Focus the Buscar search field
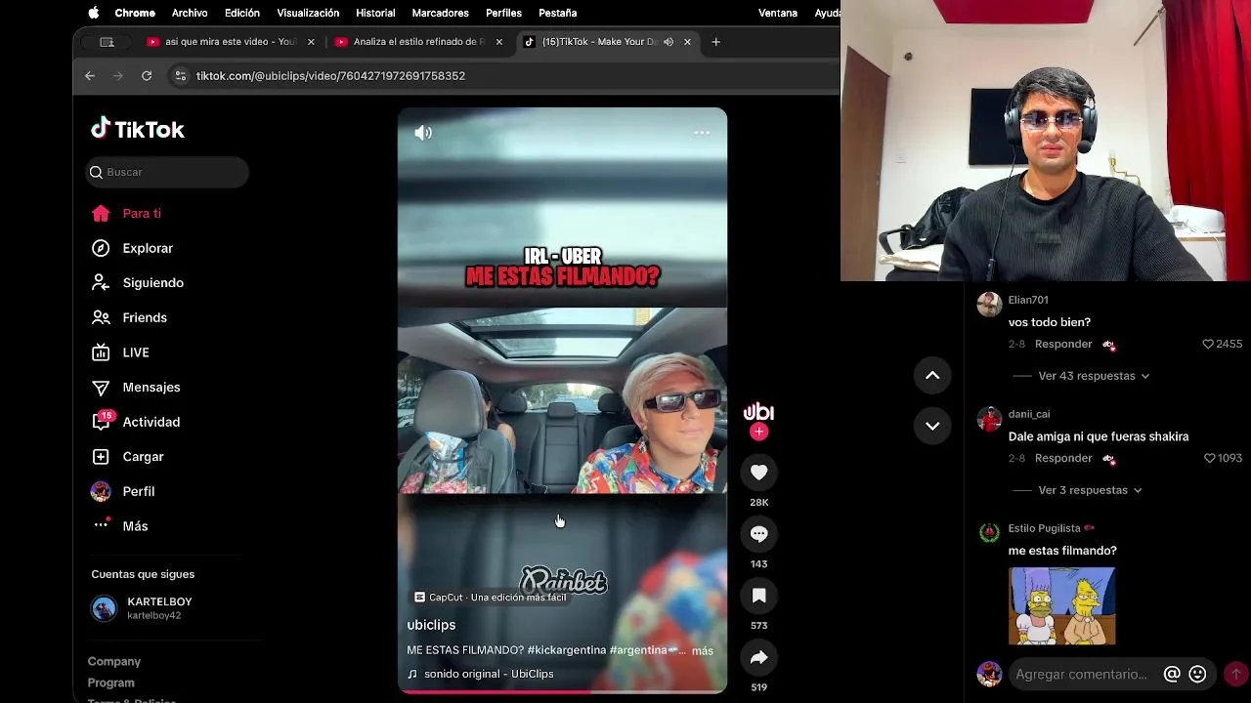This screenshot has height=703, width=1251. [167, 172]
